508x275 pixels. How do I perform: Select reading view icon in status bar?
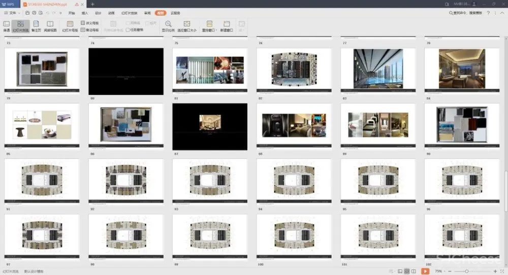414,271
